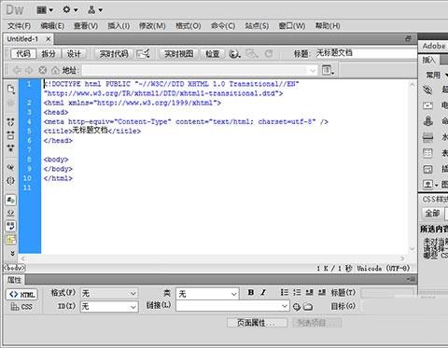Click the point-to-file target icon
The height and width of the screenshot is (348, 448).
click(x=297, y=307)
